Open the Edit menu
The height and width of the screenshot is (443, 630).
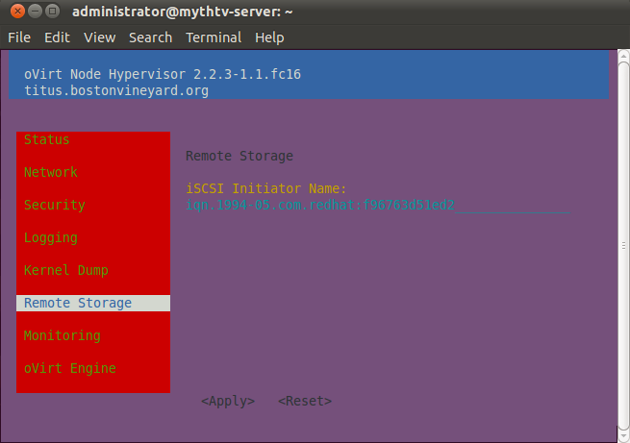point(57,37)
